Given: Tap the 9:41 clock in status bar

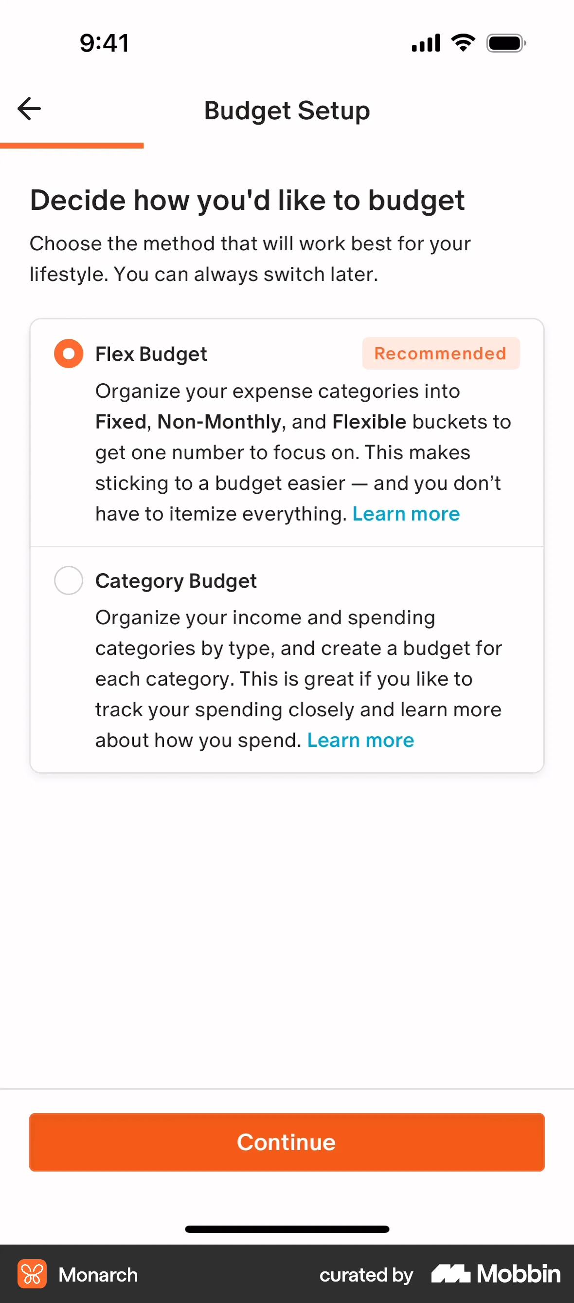Looking at the screenshot, I should pos(105,43).
